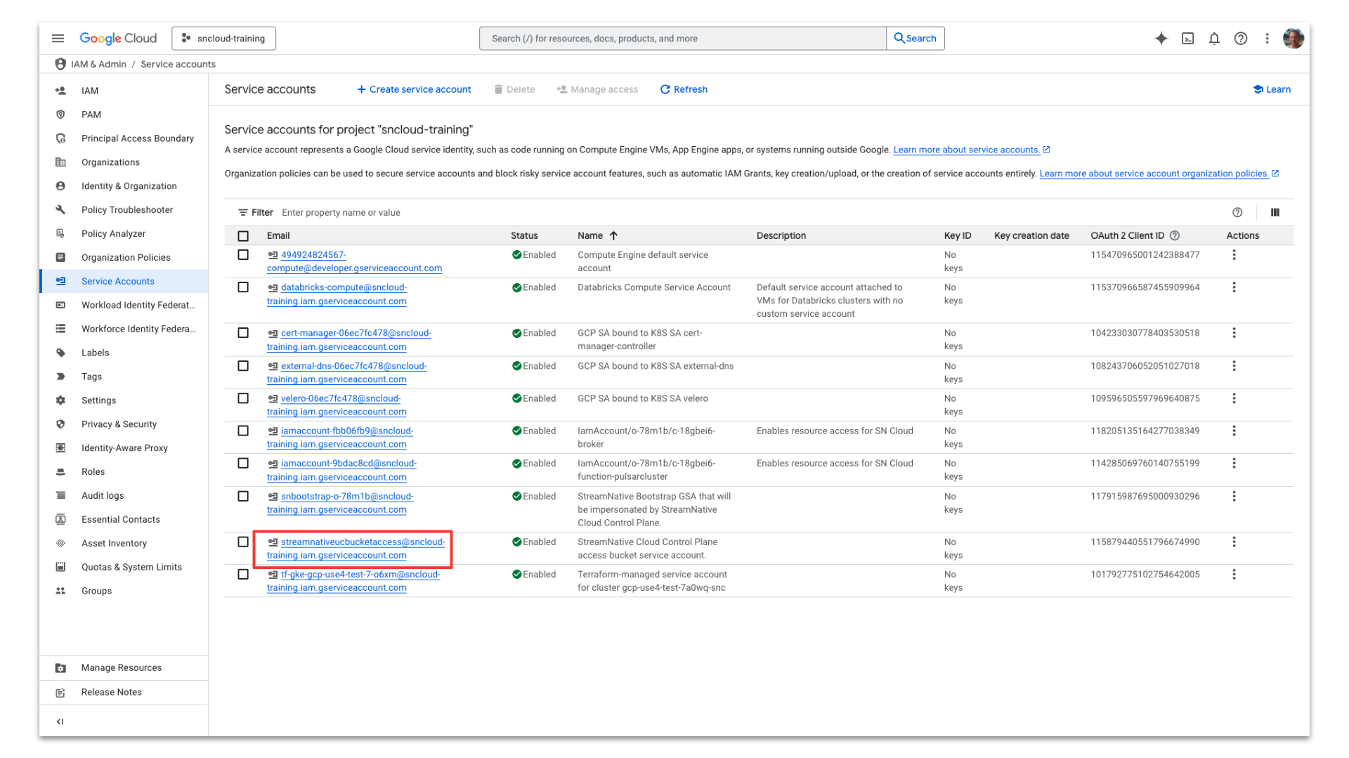Select the streamnativeucbucketaccess account checkbox
This screenshot has width=1349, height=758.
tap(243, 542)
